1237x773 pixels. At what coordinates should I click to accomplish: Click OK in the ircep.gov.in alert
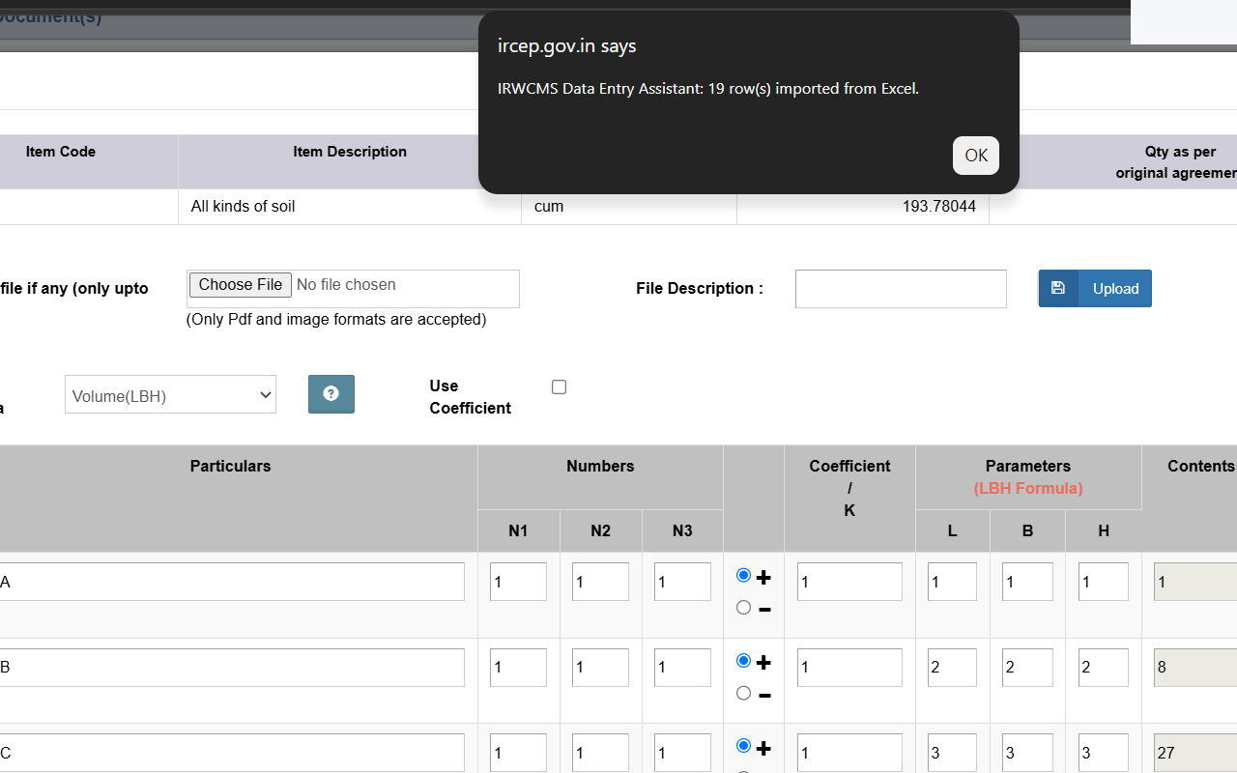pos(976,156)
